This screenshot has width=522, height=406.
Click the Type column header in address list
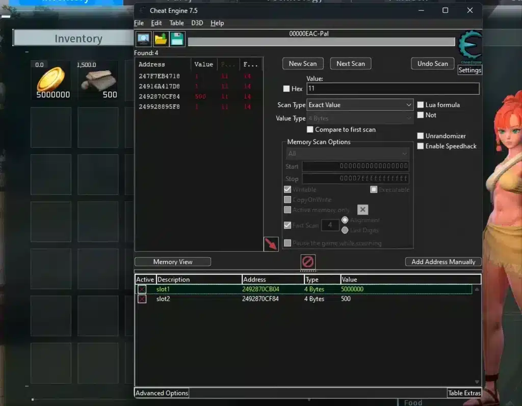322,280
